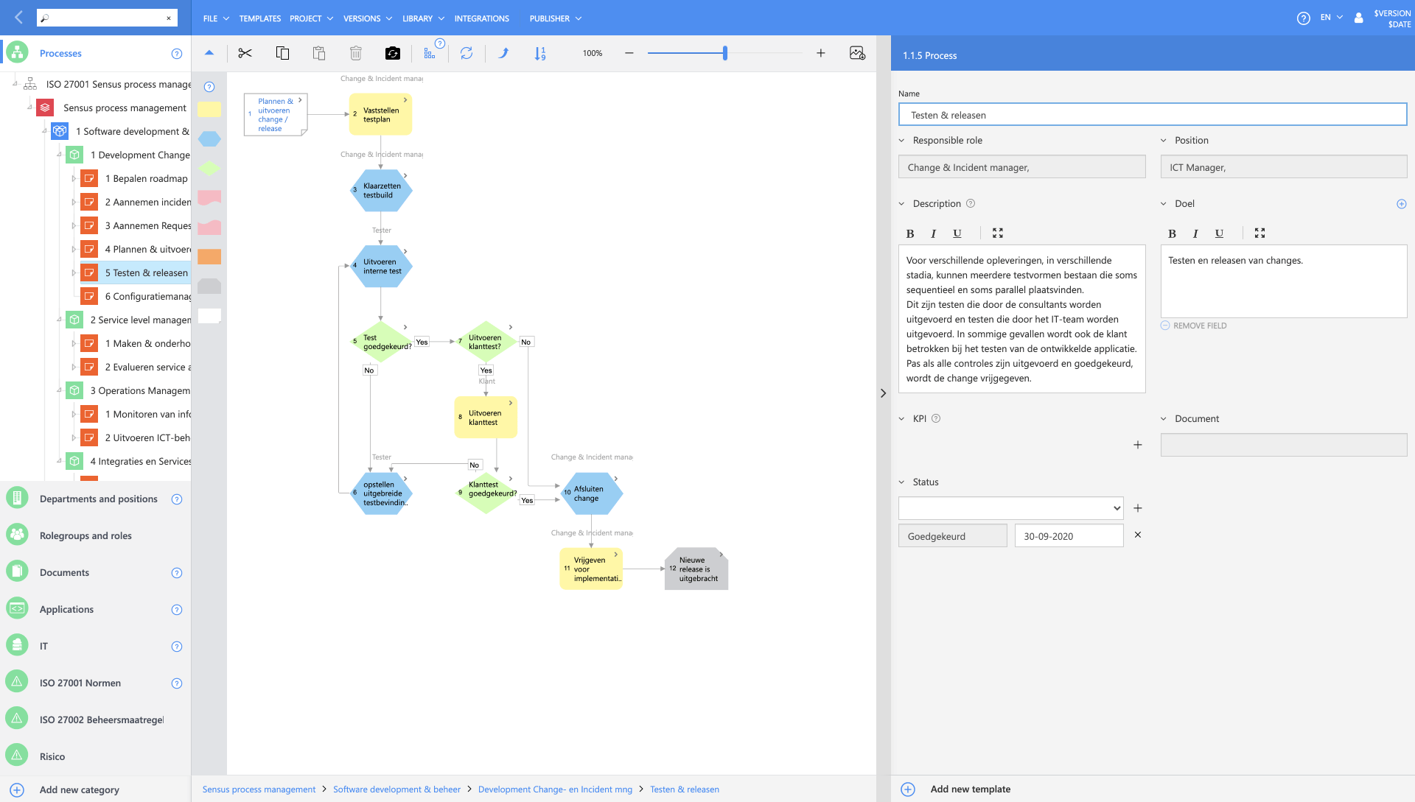Screen dimensions: 1415x802
Task: Open breadcrumb Development Change- en Incident mng
Action: pos(555,789)
